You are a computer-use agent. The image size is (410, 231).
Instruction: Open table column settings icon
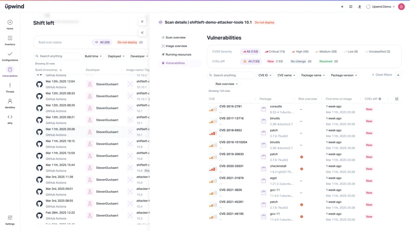(x=397, y=99)
